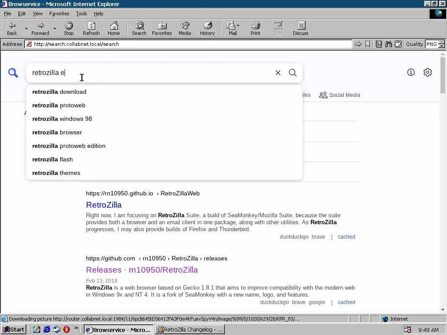The height and width of the screenshot is (335, 447).
Task: Pick suggestion 'retrozilla protoweb'
Action: 164,106
